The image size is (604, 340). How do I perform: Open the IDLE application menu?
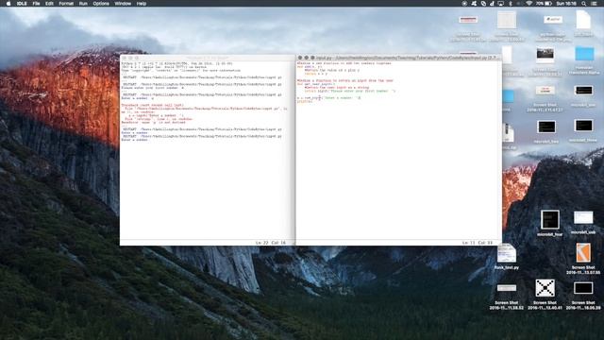point(22,4)
